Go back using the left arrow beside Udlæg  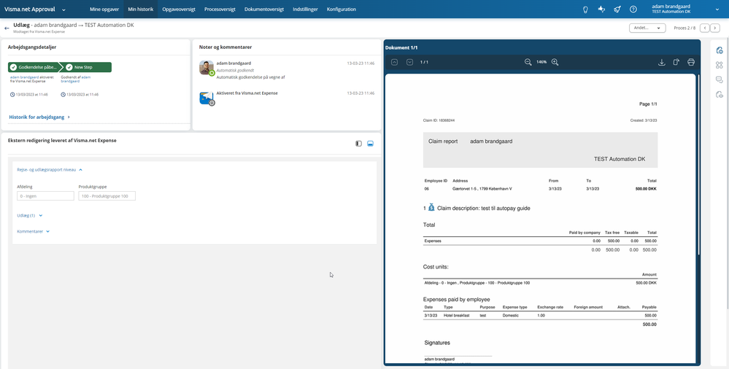[x=7, y=28]
